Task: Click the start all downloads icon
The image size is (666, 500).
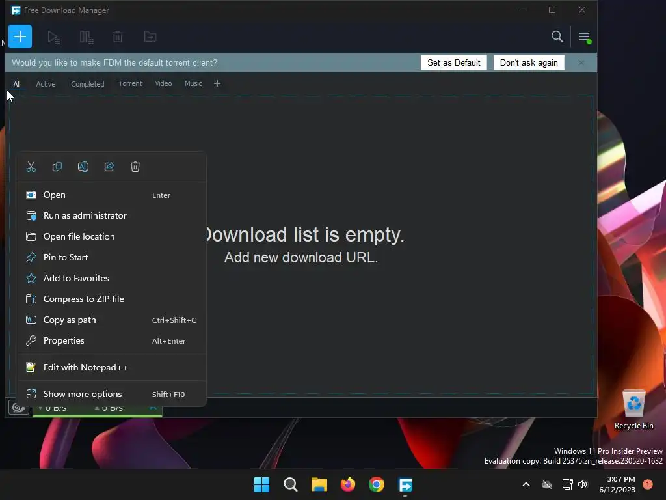Action: (x=53, y=37)
